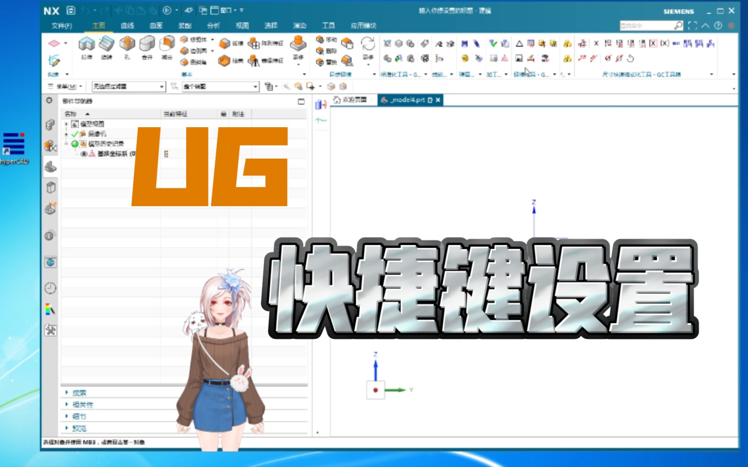This screenshot has height=467, width=748.
Task: Open the 菜单(M) dropdown
Action: point(65,86)
